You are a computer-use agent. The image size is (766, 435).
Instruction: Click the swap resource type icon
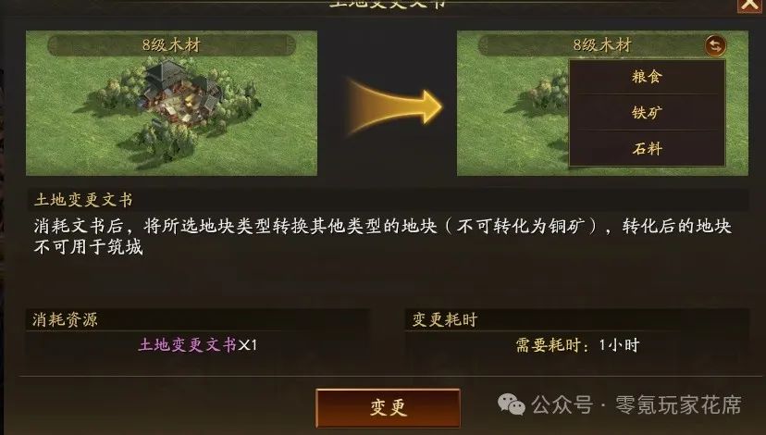715,46
